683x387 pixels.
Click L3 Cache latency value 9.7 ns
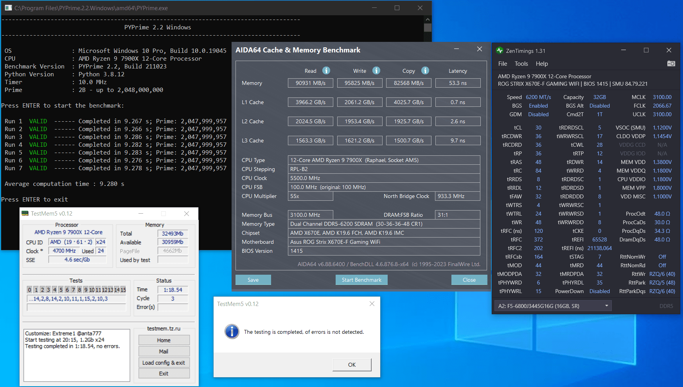458,140
